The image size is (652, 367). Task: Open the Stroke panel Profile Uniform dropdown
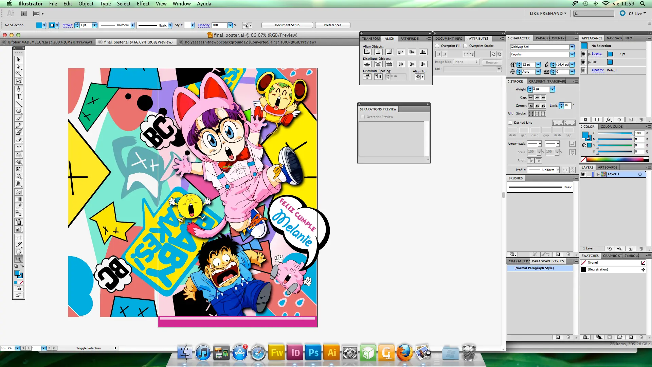544,170
